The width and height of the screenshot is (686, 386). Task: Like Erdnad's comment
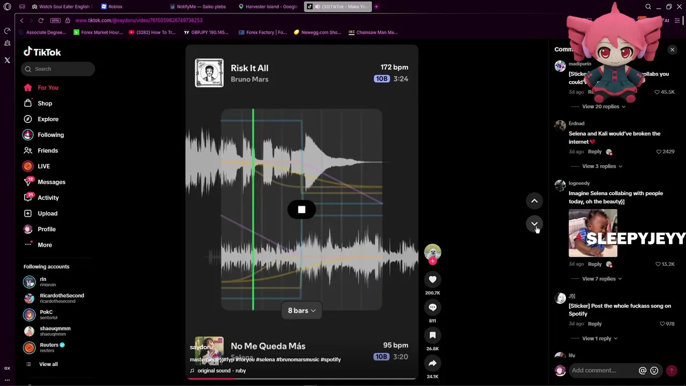pos(659,152)
